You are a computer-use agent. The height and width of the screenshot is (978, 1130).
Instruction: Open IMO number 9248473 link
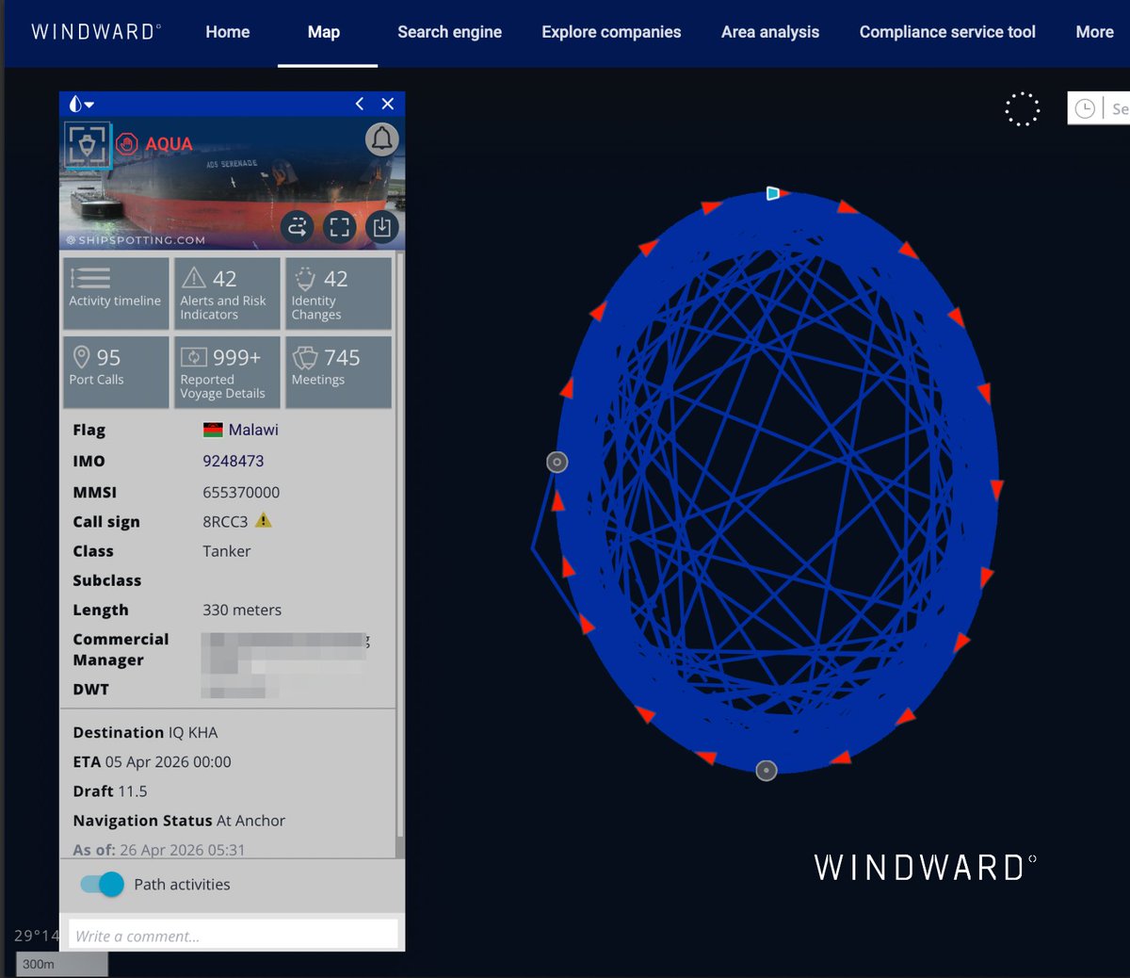[x=234, y=461]
